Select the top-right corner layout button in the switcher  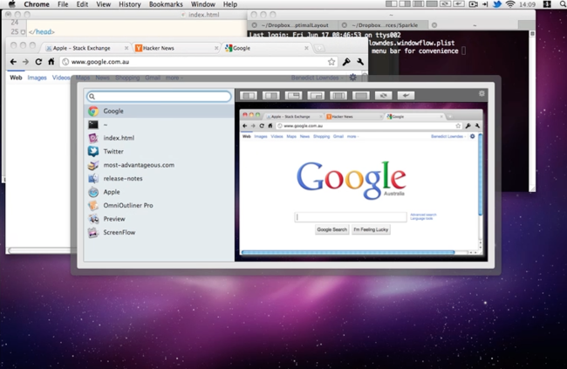[x=293, y=95]
